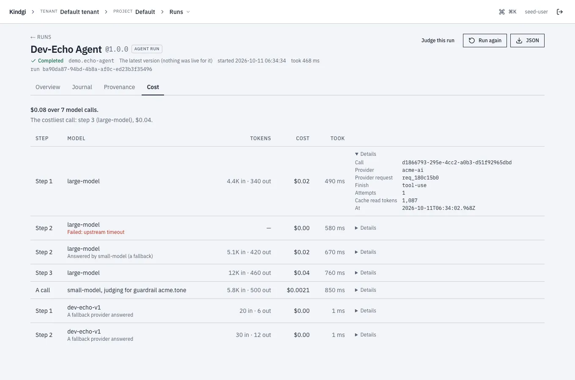Screen dimensions: 575x380
Task: Click the timestamp 2026-10-11T06:34:02.968Z
Action: point(438,208)
